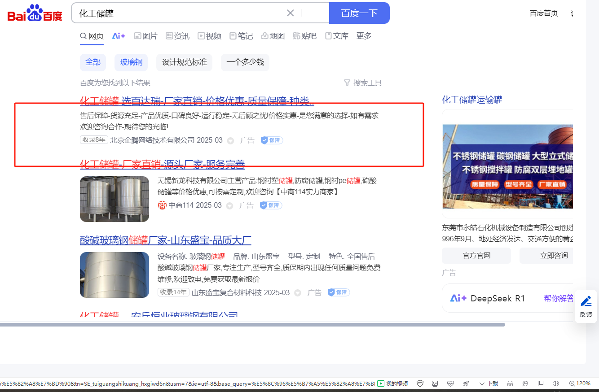The width and height of the screenshot is (599, 392).
Task: Click 保障 badge beside 北京企腾网络技术有限公司
Action: (272, 140)
